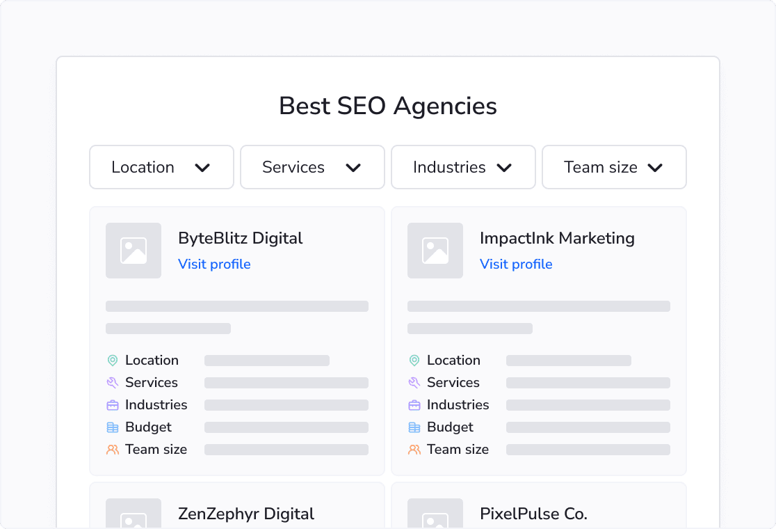Click Industries label in ImpactInk Marketing card
Image resolution: width=776 pixels, height=529 pixels.
tap(458, 404)
